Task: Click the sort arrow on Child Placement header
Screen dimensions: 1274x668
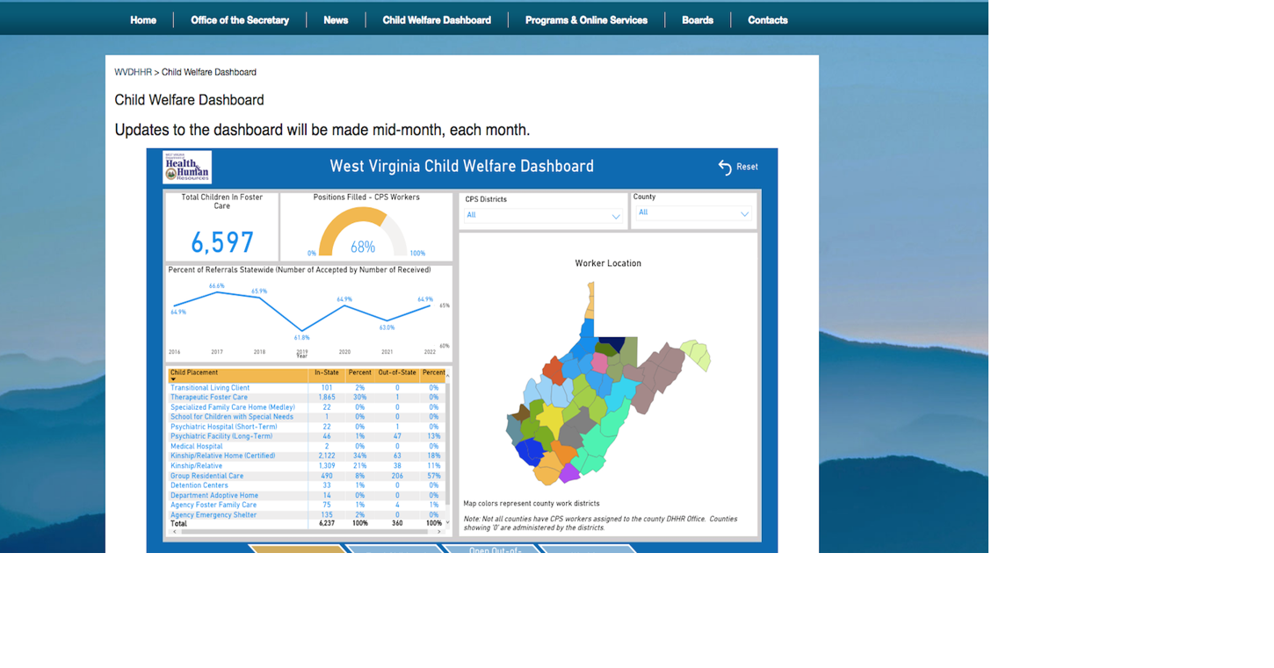Action: pyautogui.click(x=174, y=379)
